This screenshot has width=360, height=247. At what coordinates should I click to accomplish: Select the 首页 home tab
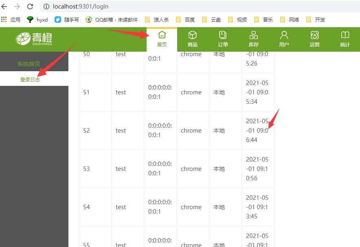tap(162, 39)
